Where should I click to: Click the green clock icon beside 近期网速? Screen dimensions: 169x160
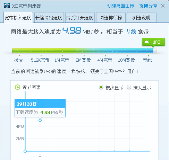tap(18, 87)
